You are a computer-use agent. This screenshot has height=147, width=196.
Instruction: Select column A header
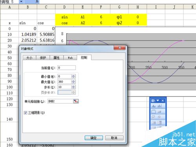point(9,7)
